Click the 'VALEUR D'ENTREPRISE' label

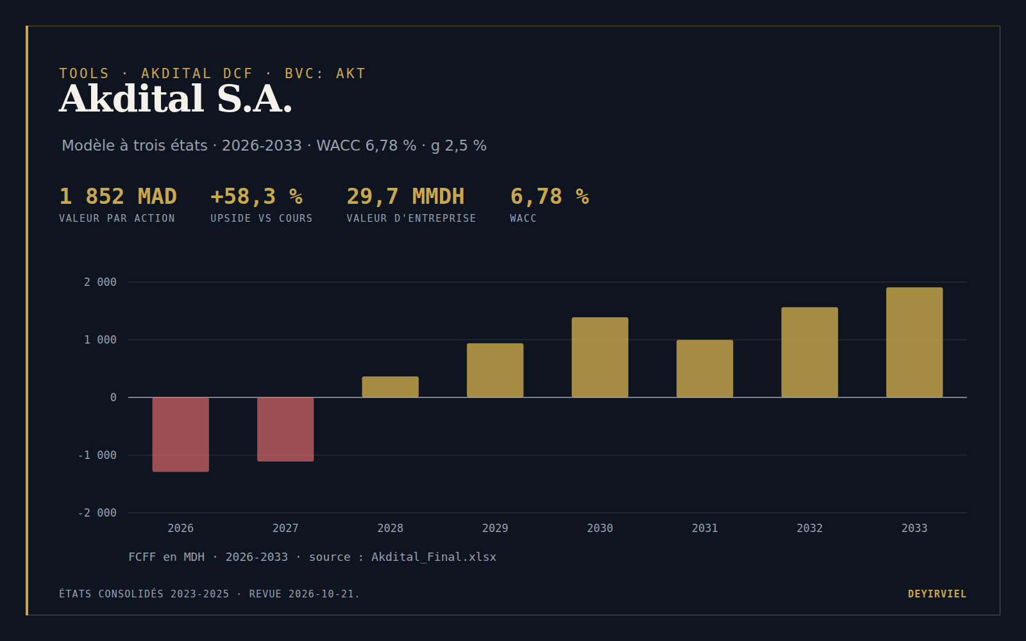(411, 219)
